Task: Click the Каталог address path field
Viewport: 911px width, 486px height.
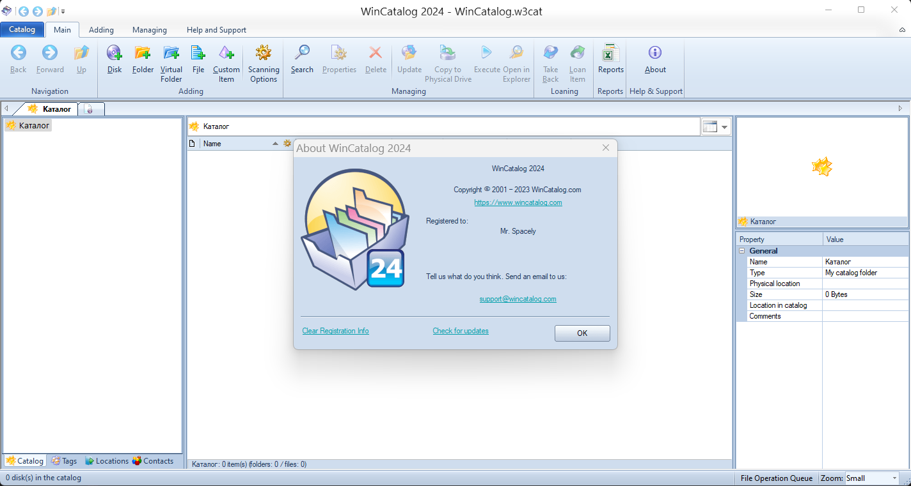Action: pyautogui.click(x=444, y=126)
